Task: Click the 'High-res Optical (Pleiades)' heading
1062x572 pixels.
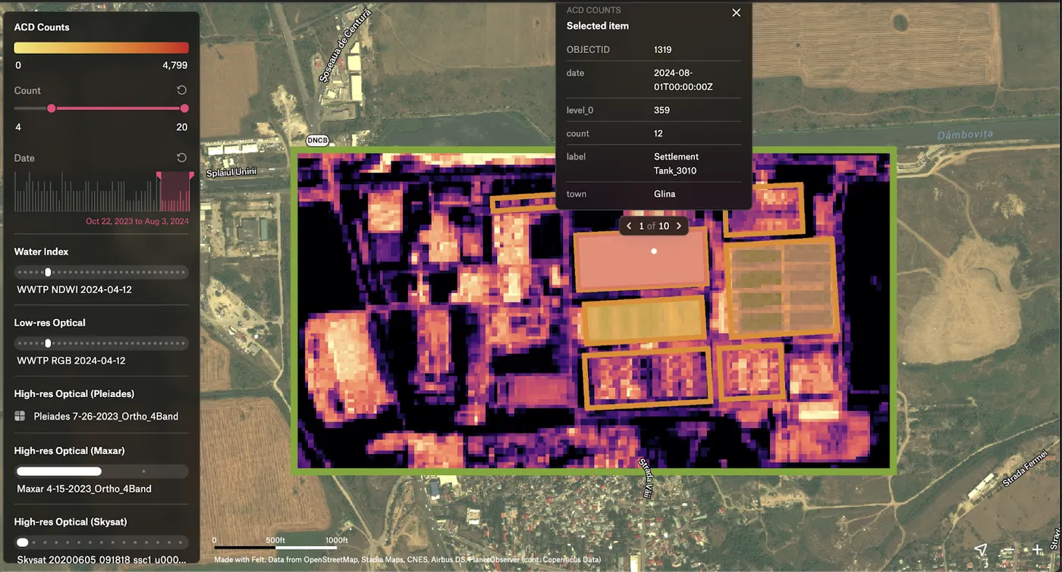Action: point(74,394)
